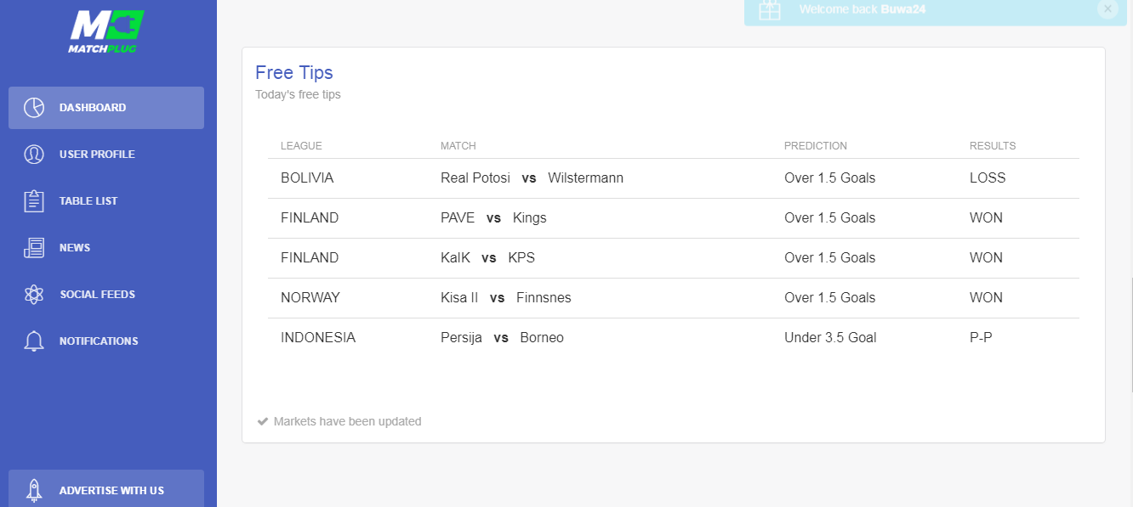1133x507 pixels.
Task: Click the Markets have been updated checkmark
Action: (x=263, y=421)
